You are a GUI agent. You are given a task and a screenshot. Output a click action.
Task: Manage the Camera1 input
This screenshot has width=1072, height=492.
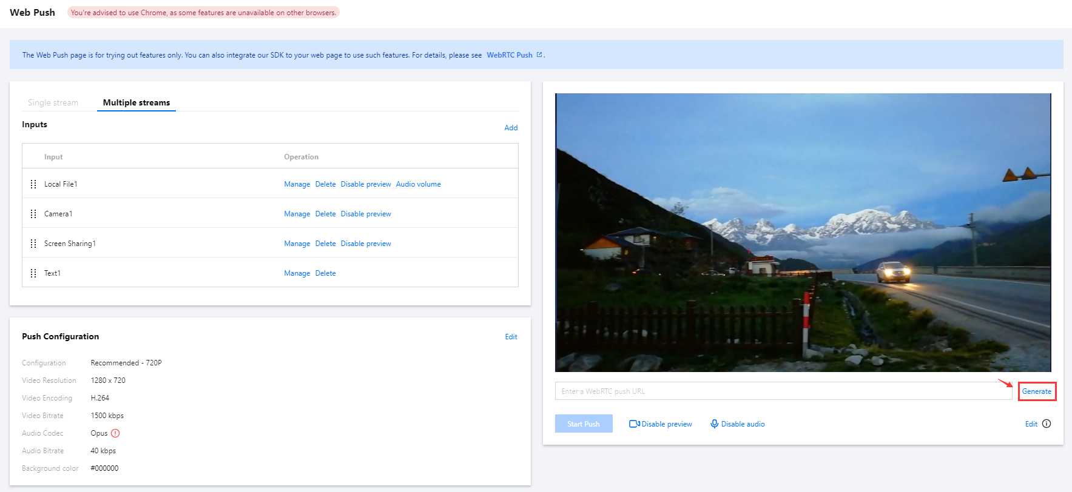[x=297, y=214]
